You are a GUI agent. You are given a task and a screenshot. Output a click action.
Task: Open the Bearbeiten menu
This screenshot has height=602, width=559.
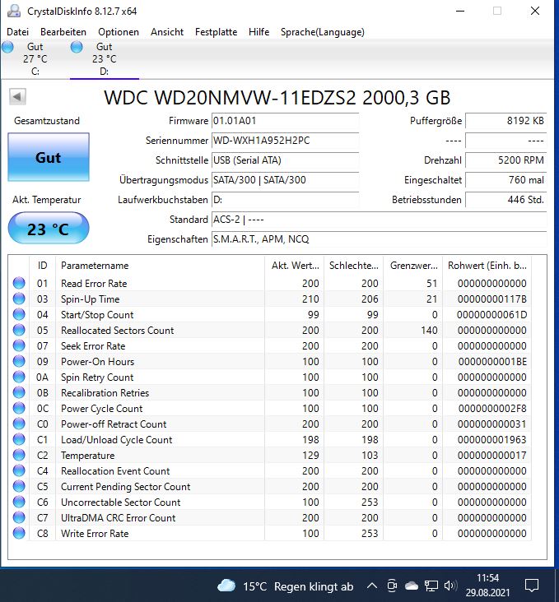[63, 32]
